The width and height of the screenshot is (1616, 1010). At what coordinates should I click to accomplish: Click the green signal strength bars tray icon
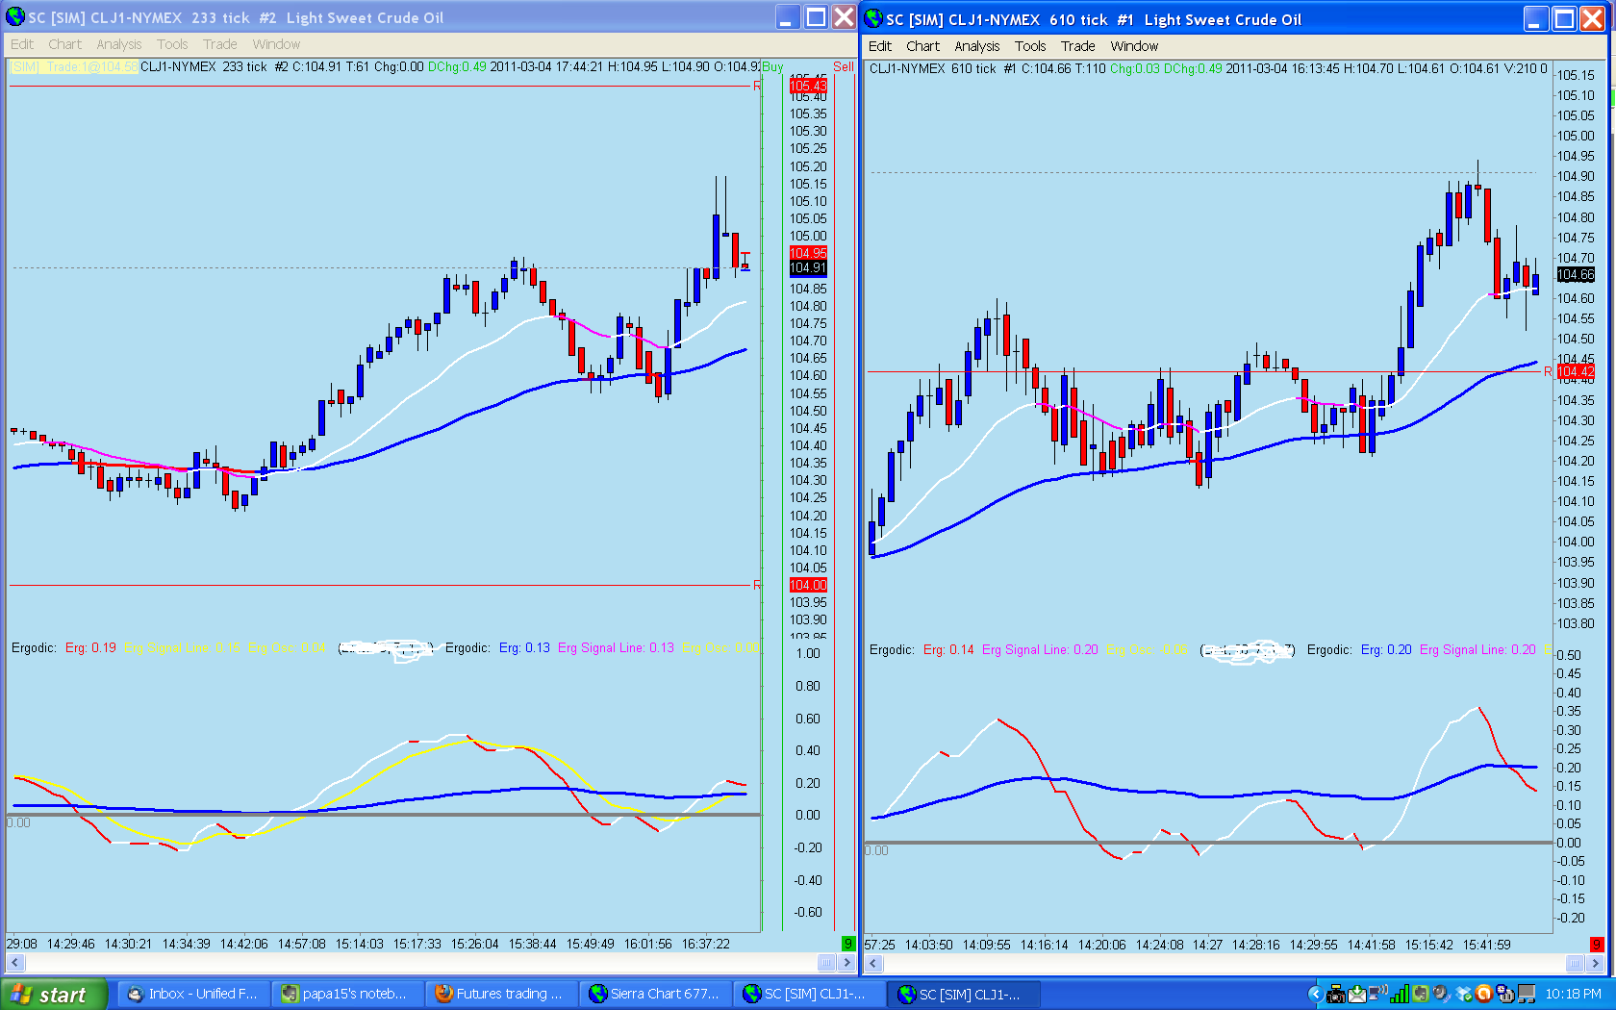[1400, 994]
